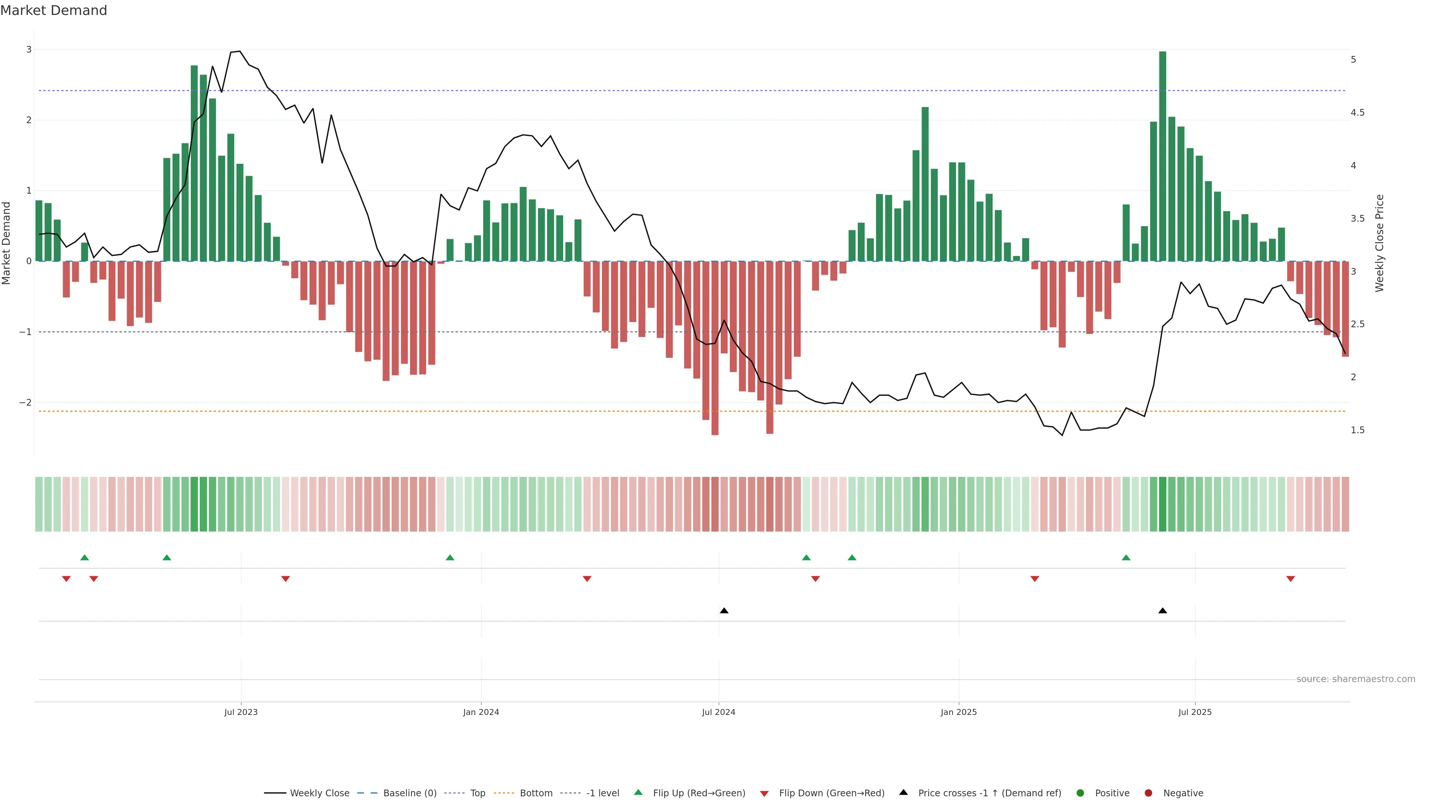
Task: Click the Market Demand chart title
Action: (53, 10)
